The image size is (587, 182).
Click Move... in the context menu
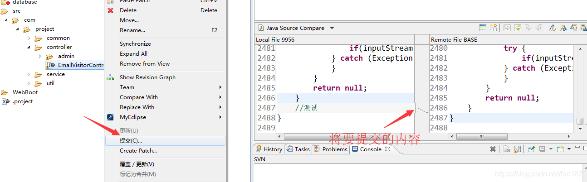(165, 20)
